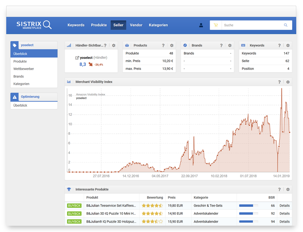Screen dimensions: 303x232
Task: Open gear menu of Merchant Visibility Index
Action: (x=288, y=82)
